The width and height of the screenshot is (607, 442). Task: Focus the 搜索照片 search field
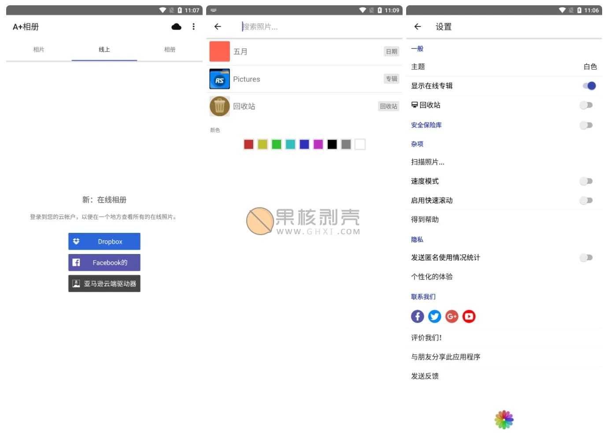(319, 27)
